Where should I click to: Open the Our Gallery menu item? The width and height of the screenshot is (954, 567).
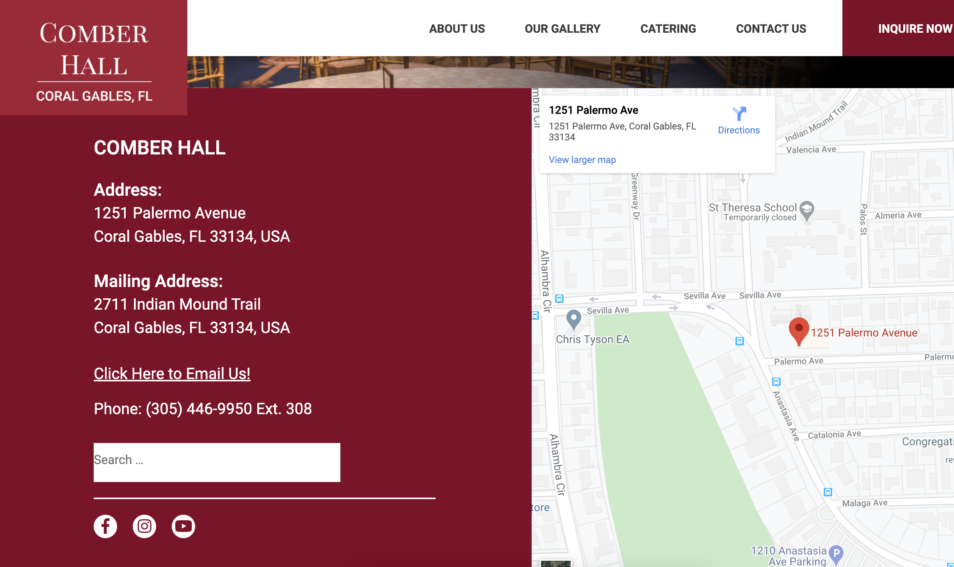click(562, 29)
